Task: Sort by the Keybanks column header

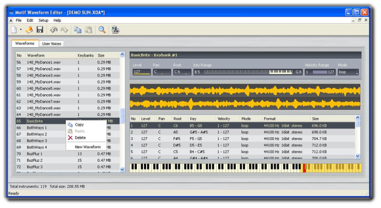Action: [85, 56]
